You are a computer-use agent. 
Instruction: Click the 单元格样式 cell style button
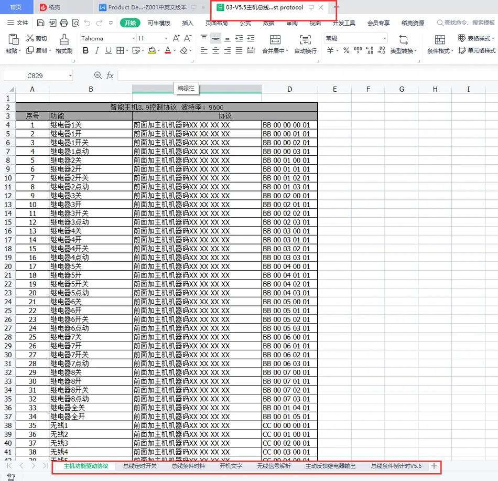pos(477,50)
